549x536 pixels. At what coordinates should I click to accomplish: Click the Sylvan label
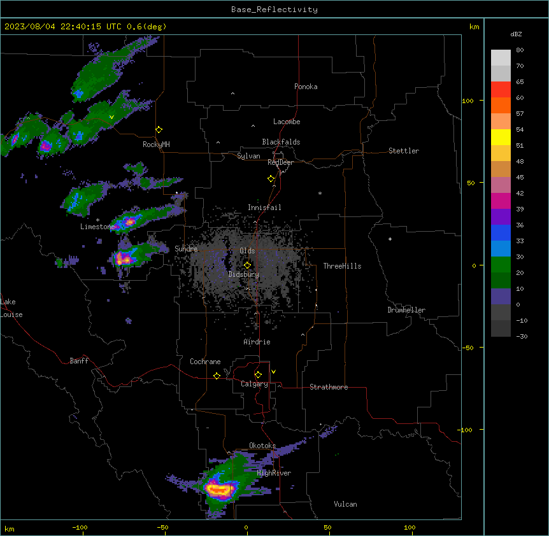tap(248, 156)
